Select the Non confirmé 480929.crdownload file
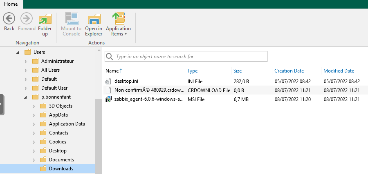The width and height of the screenshot is (368, 174). (x=235, y=90)
